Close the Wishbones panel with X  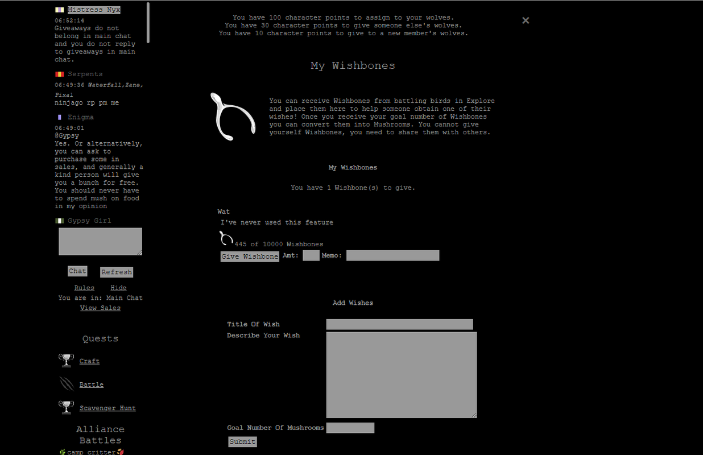526,20
